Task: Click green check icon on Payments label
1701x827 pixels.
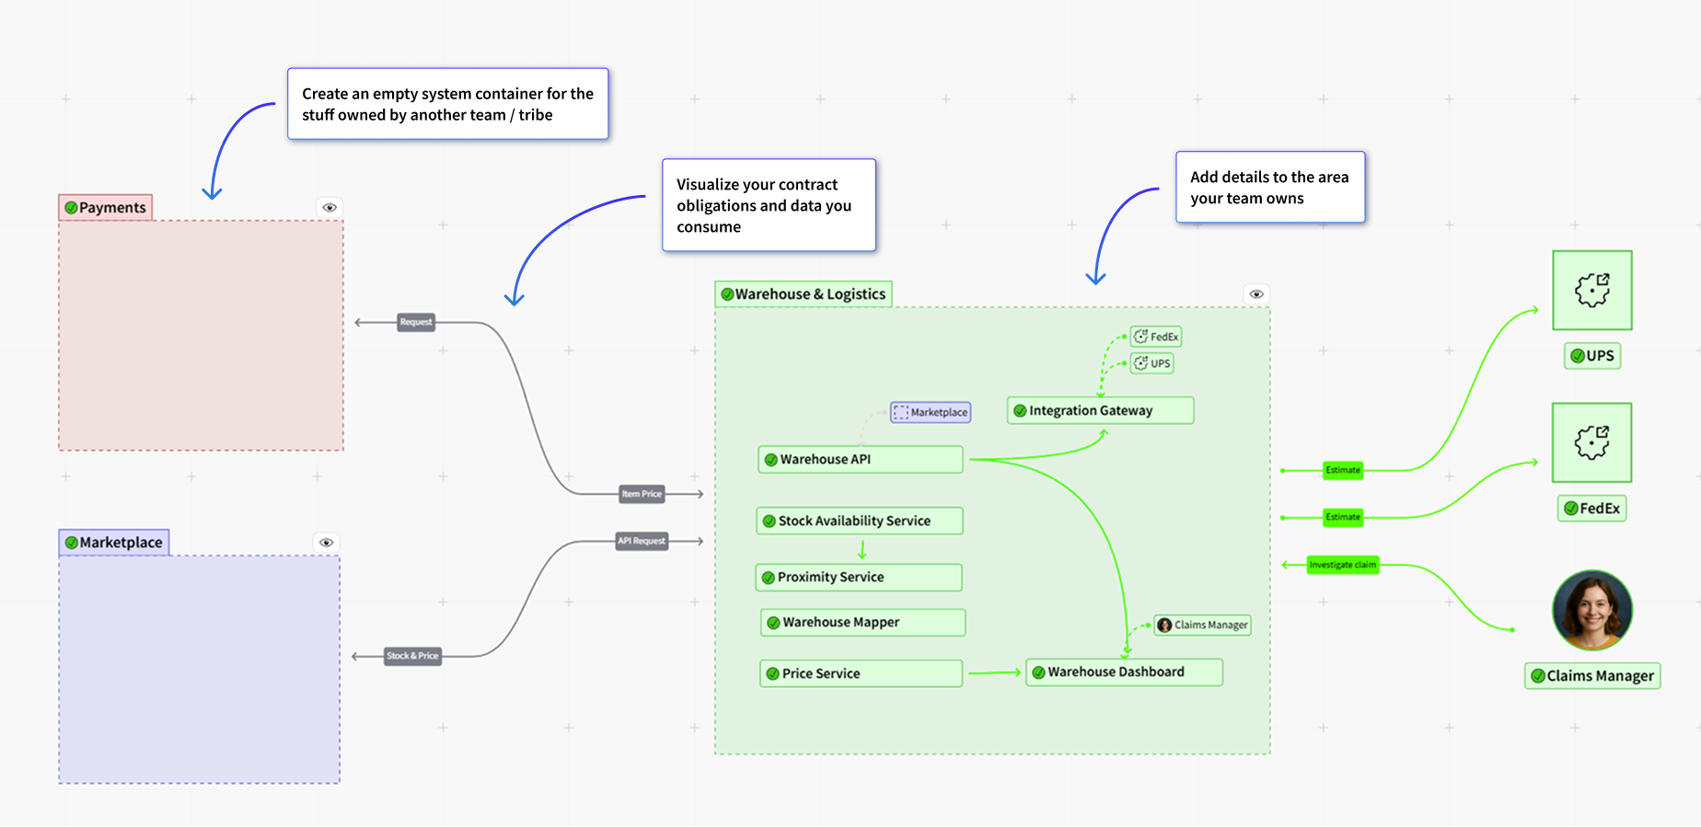Action: pos(71,208)
